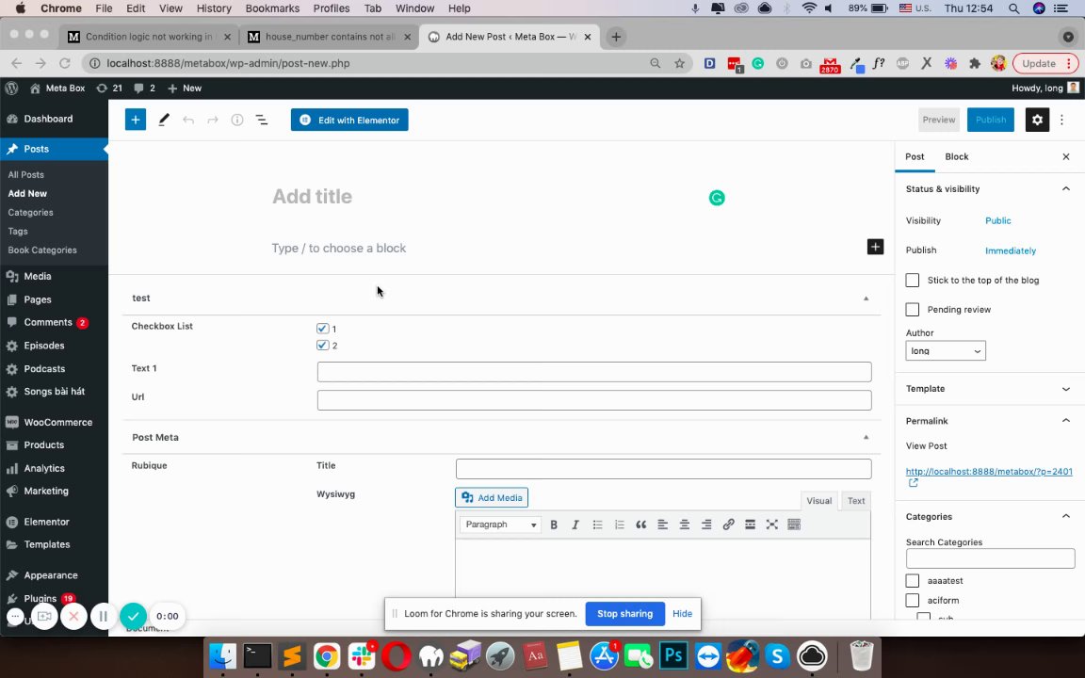Insert a numbered list in Wysiwyg
The image size is (1085, 678).
[x=620, y=525]
